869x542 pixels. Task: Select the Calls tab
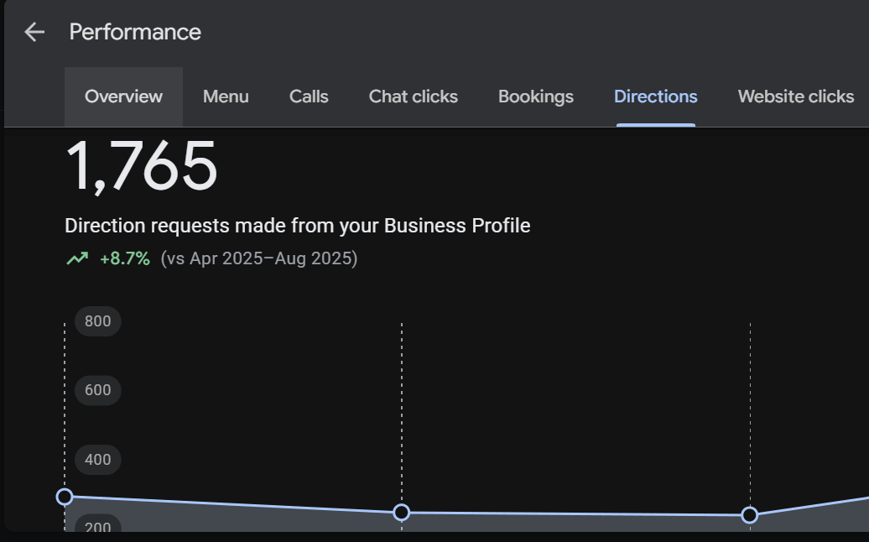pyautogui.click(x=309, y=96)
